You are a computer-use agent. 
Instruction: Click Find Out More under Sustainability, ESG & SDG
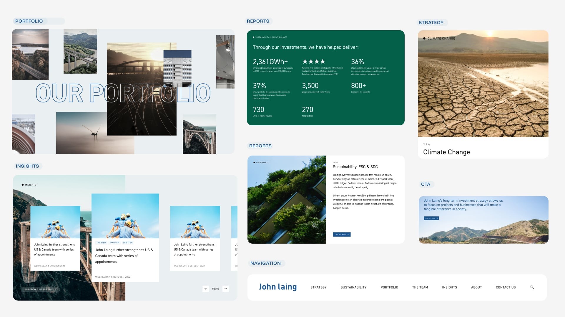point(342,235)
